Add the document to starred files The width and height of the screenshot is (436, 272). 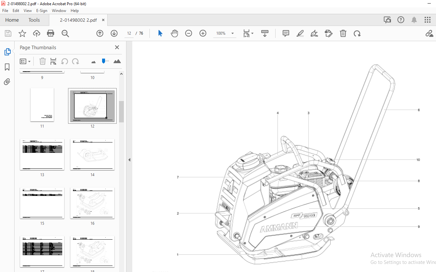(22, 33)
